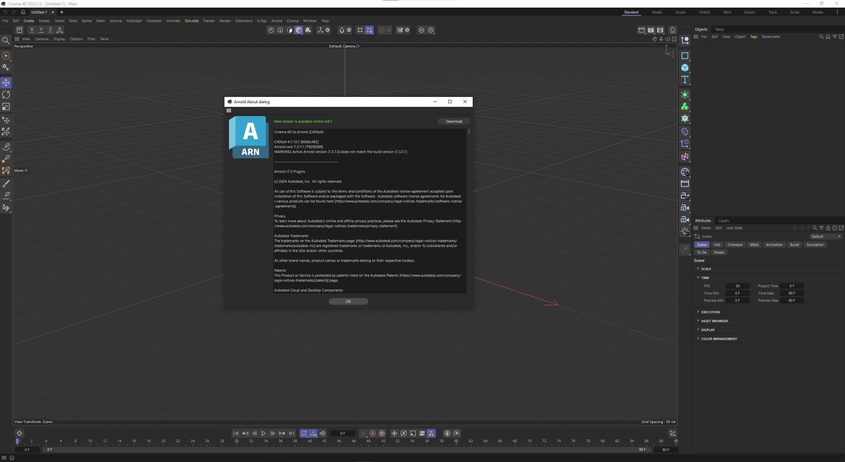Select the Bullet attribute tab button
This screenshot has width=845, height=462.
tap(794, 245)
